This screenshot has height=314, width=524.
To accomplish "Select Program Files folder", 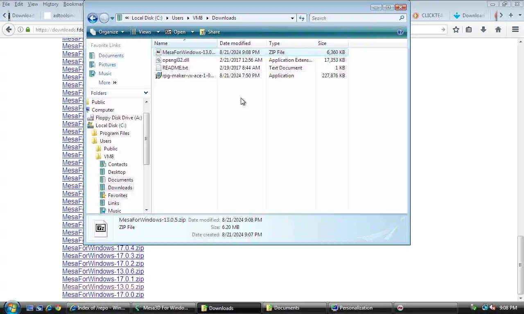I will pyautogui.click(x=115, y=133).
